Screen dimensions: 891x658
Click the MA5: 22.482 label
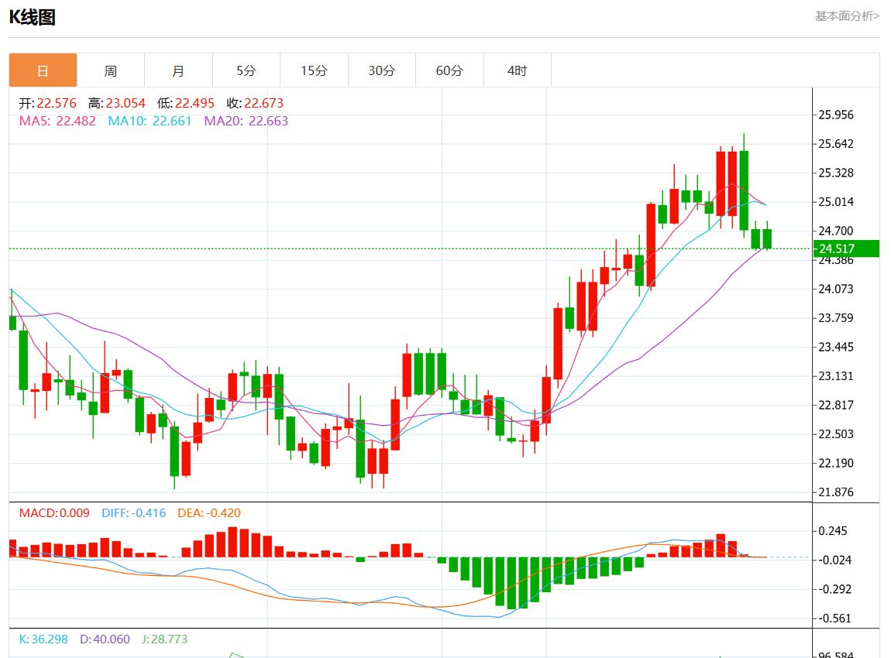57,121
